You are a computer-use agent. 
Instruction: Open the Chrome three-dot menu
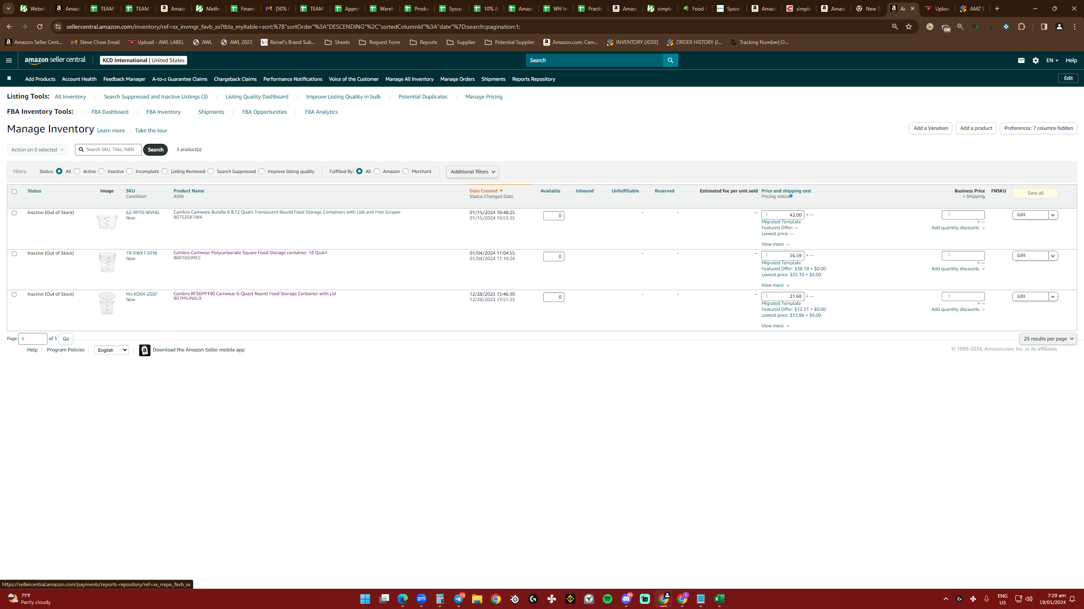[1075, 27]
